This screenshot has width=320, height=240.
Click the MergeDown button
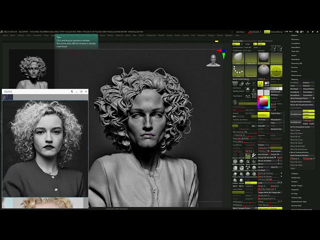point(276,119)
